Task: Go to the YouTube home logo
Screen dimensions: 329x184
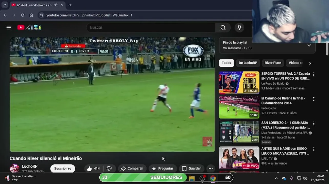Action: 29,27
